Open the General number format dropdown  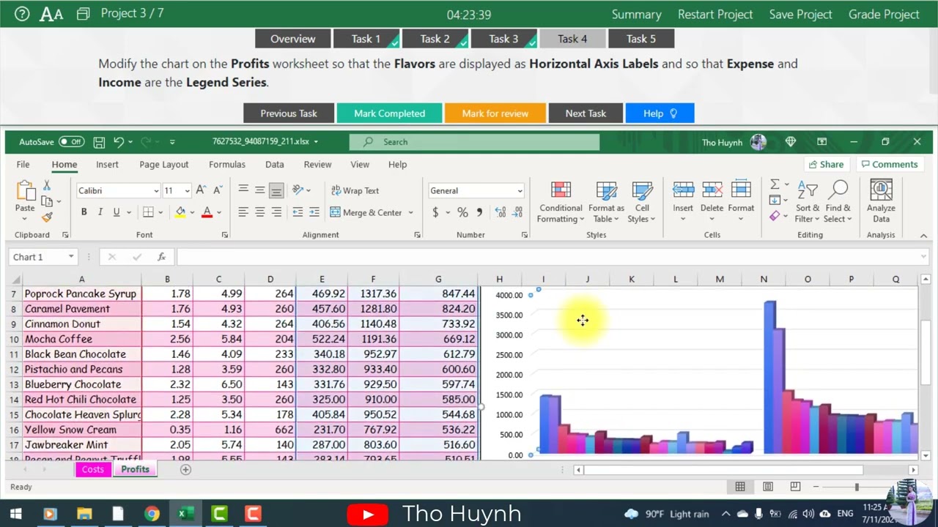point(520,191)
